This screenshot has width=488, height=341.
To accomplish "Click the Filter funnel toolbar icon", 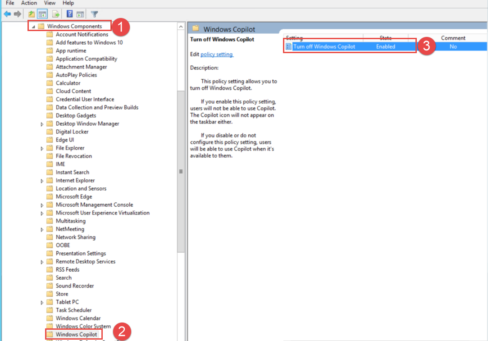I will (x=94, y=14).
